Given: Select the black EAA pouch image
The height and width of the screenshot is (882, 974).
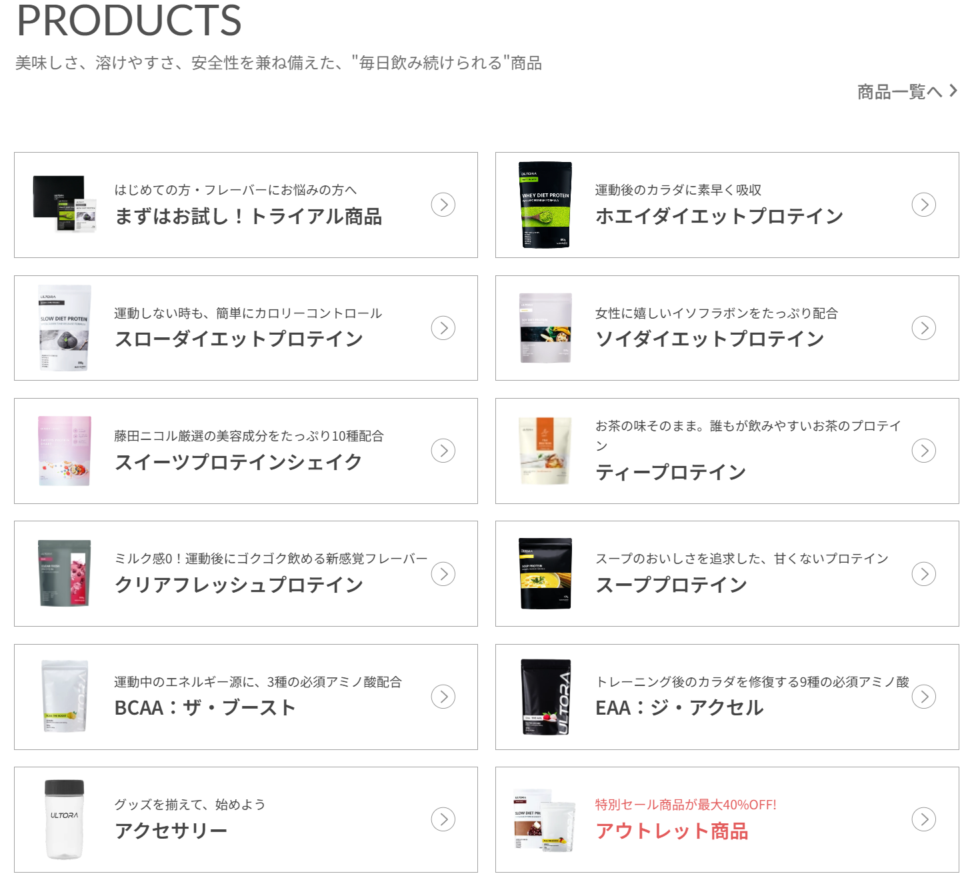Looking at the screenshot, I should tap(545, 697).
